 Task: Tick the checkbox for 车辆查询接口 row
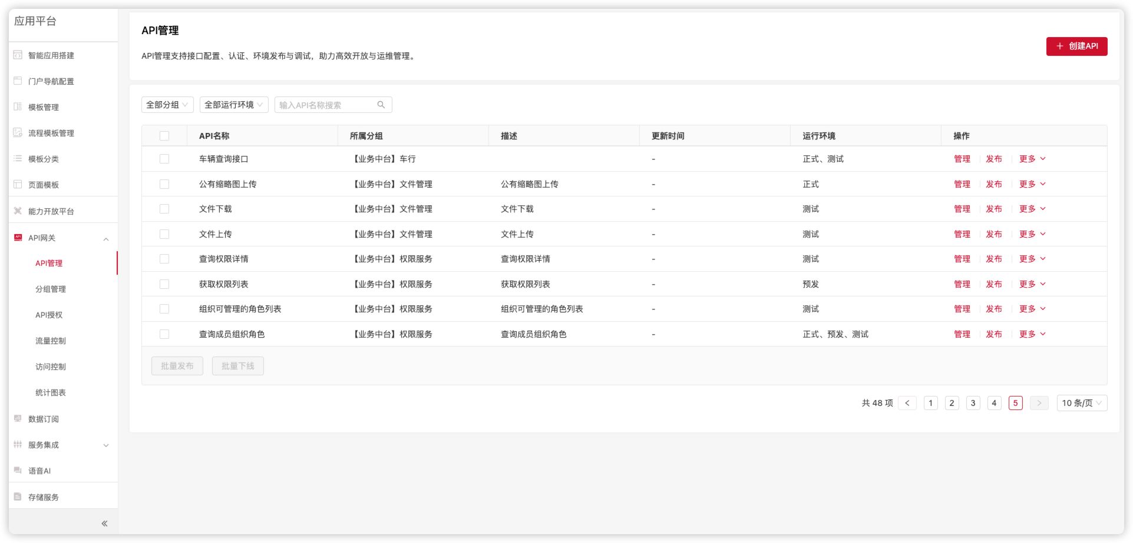coord(165,158)
